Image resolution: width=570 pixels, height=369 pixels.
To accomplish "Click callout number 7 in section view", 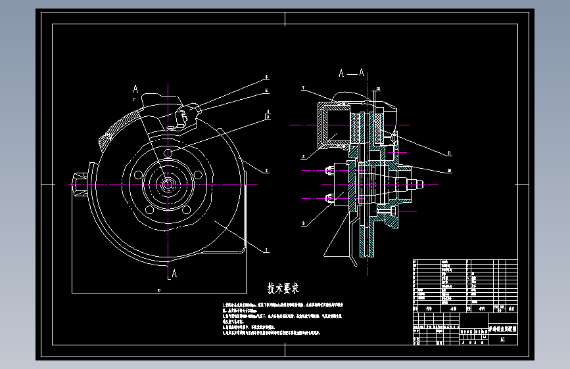I will click(304, 88).
